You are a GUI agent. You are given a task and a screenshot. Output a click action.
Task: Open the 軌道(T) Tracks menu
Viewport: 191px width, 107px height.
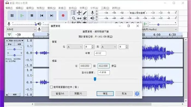(62, 8)
